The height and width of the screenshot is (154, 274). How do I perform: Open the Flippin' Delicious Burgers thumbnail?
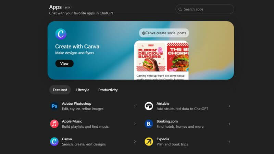pyautogui.click(x=151, y=57)
